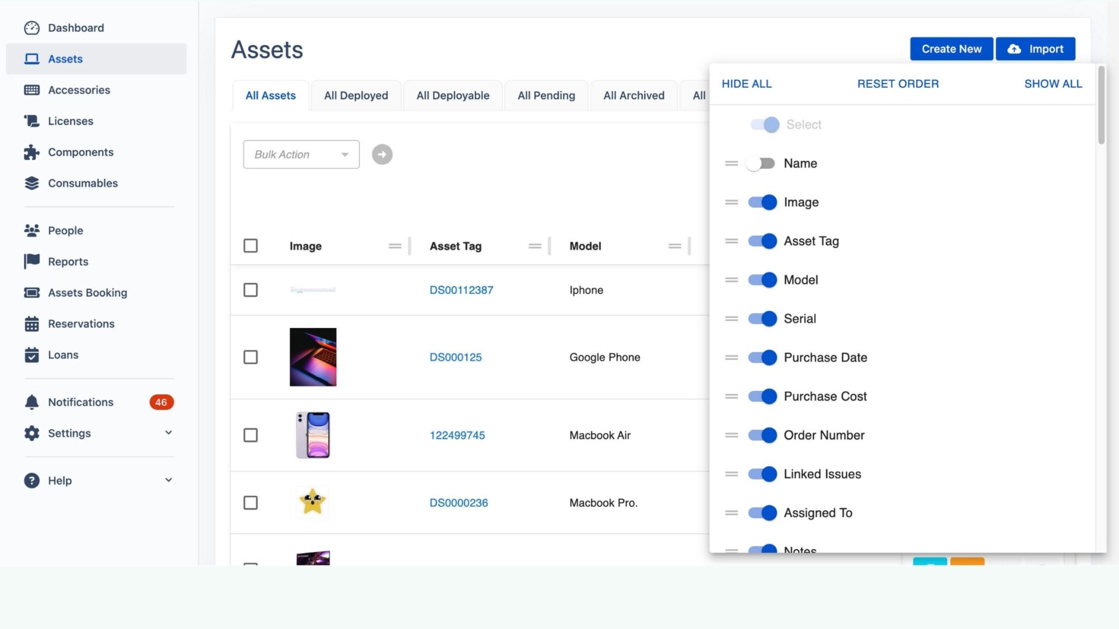Open asset tag link DS0000236
Image resolution: width=1119 pixels, height=629 pixels.
click(459, 503)
